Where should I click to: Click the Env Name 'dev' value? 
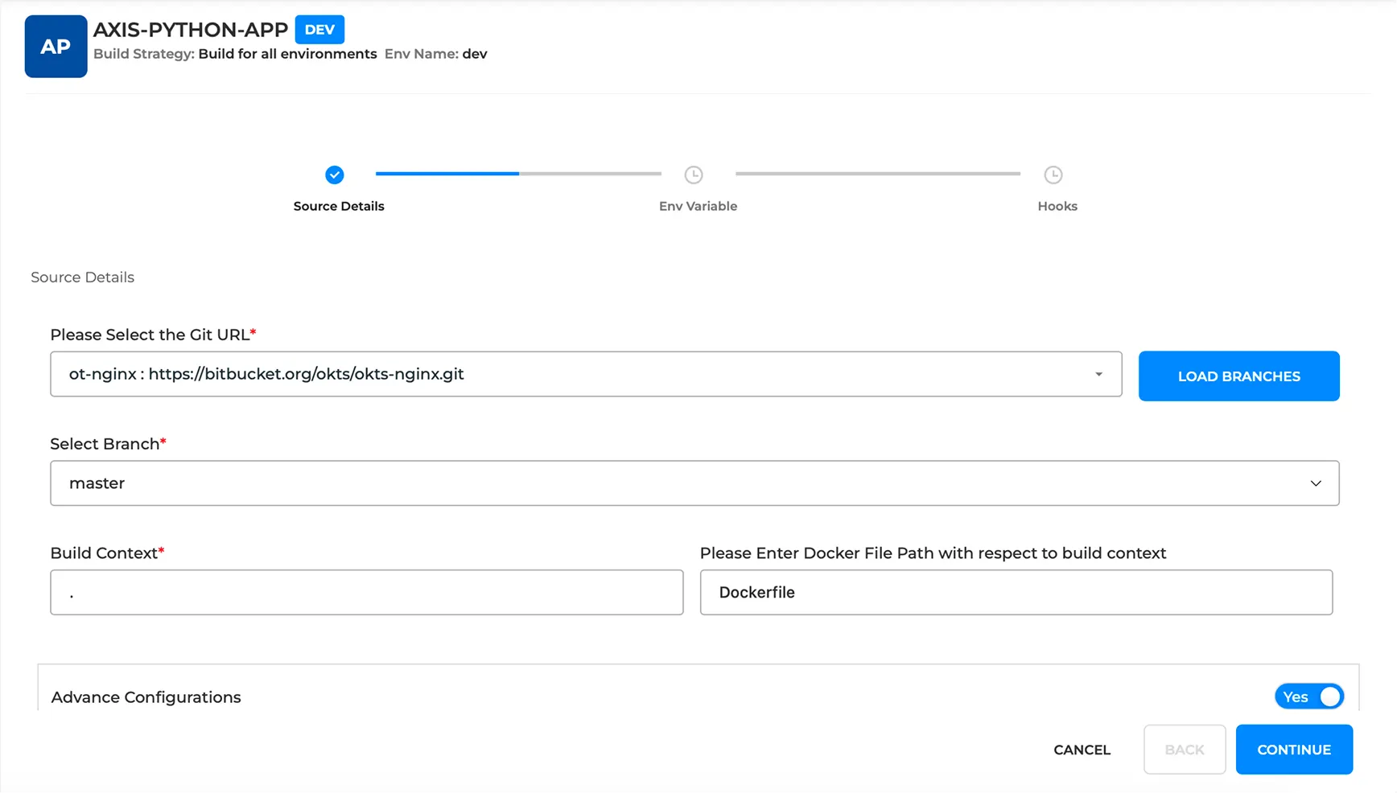coord(475,54)
